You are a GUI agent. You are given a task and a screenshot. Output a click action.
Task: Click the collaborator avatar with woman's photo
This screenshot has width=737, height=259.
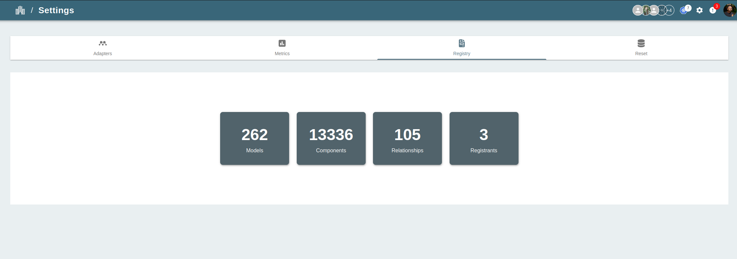pyautogui.click(x=646, y=11)
